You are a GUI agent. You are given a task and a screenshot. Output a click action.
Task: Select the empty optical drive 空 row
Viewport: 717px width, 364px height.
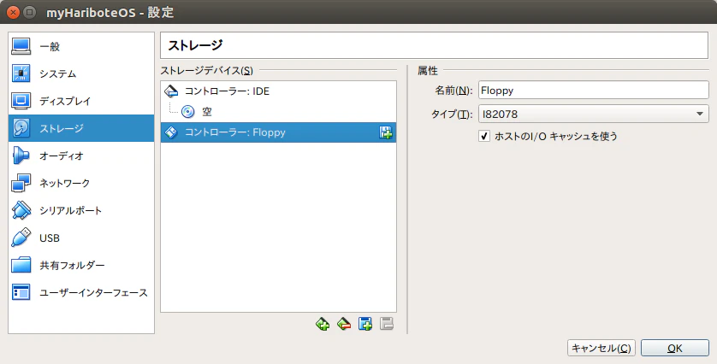278,111
